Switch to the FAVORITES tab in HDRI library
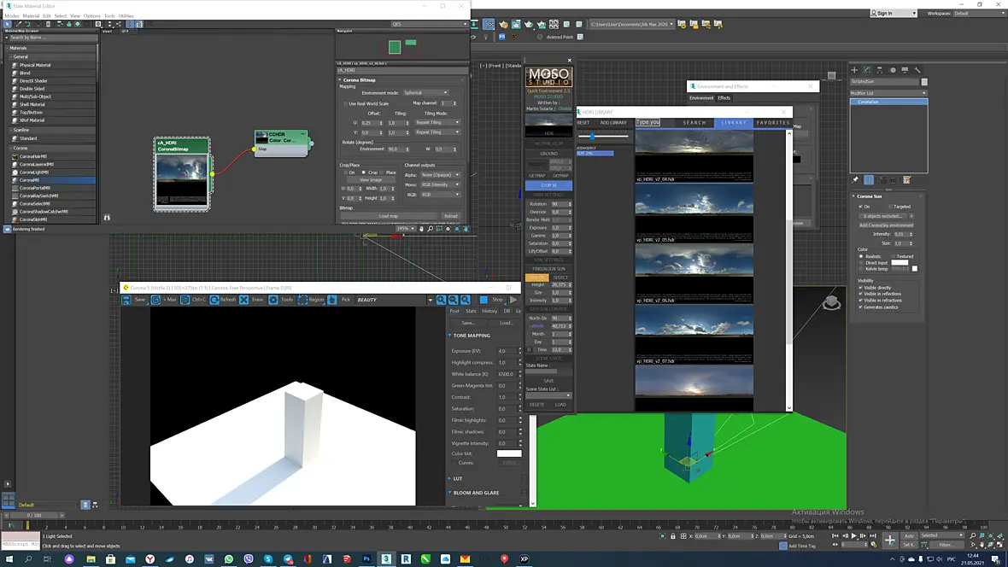 pyautogui.click(x=773, y=122)
